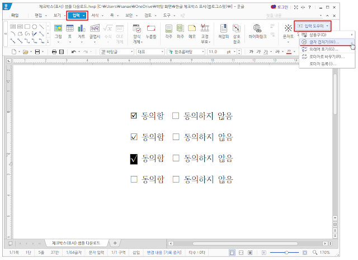The image size is (358, 260).
Task: Click the black-filled checkmark box before 동의함
Action: (134, 159)
